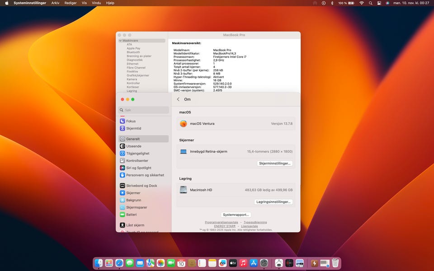Open the Wi-Fi status menu
The height and width of the screenshot is (271, 434).
tap(362, 3)
